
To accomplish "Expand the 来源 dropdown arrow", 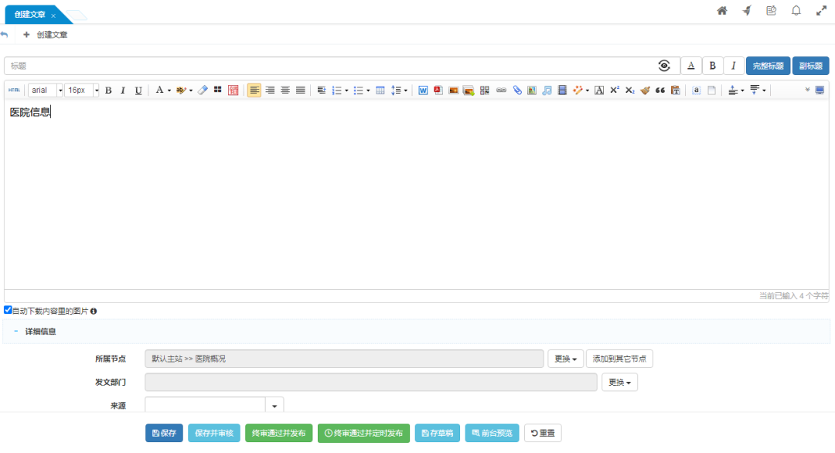I will coord(274,405).
